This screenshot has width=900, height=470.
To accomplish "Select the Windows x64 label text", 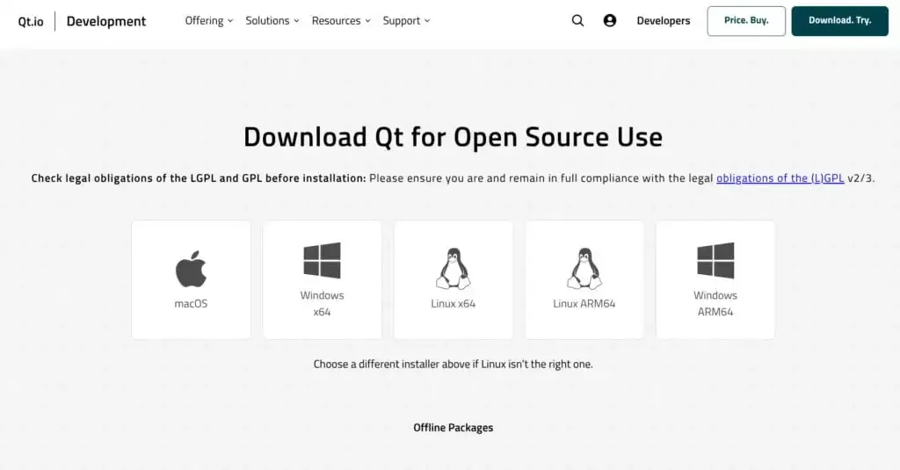I will (x=322, y=304).
